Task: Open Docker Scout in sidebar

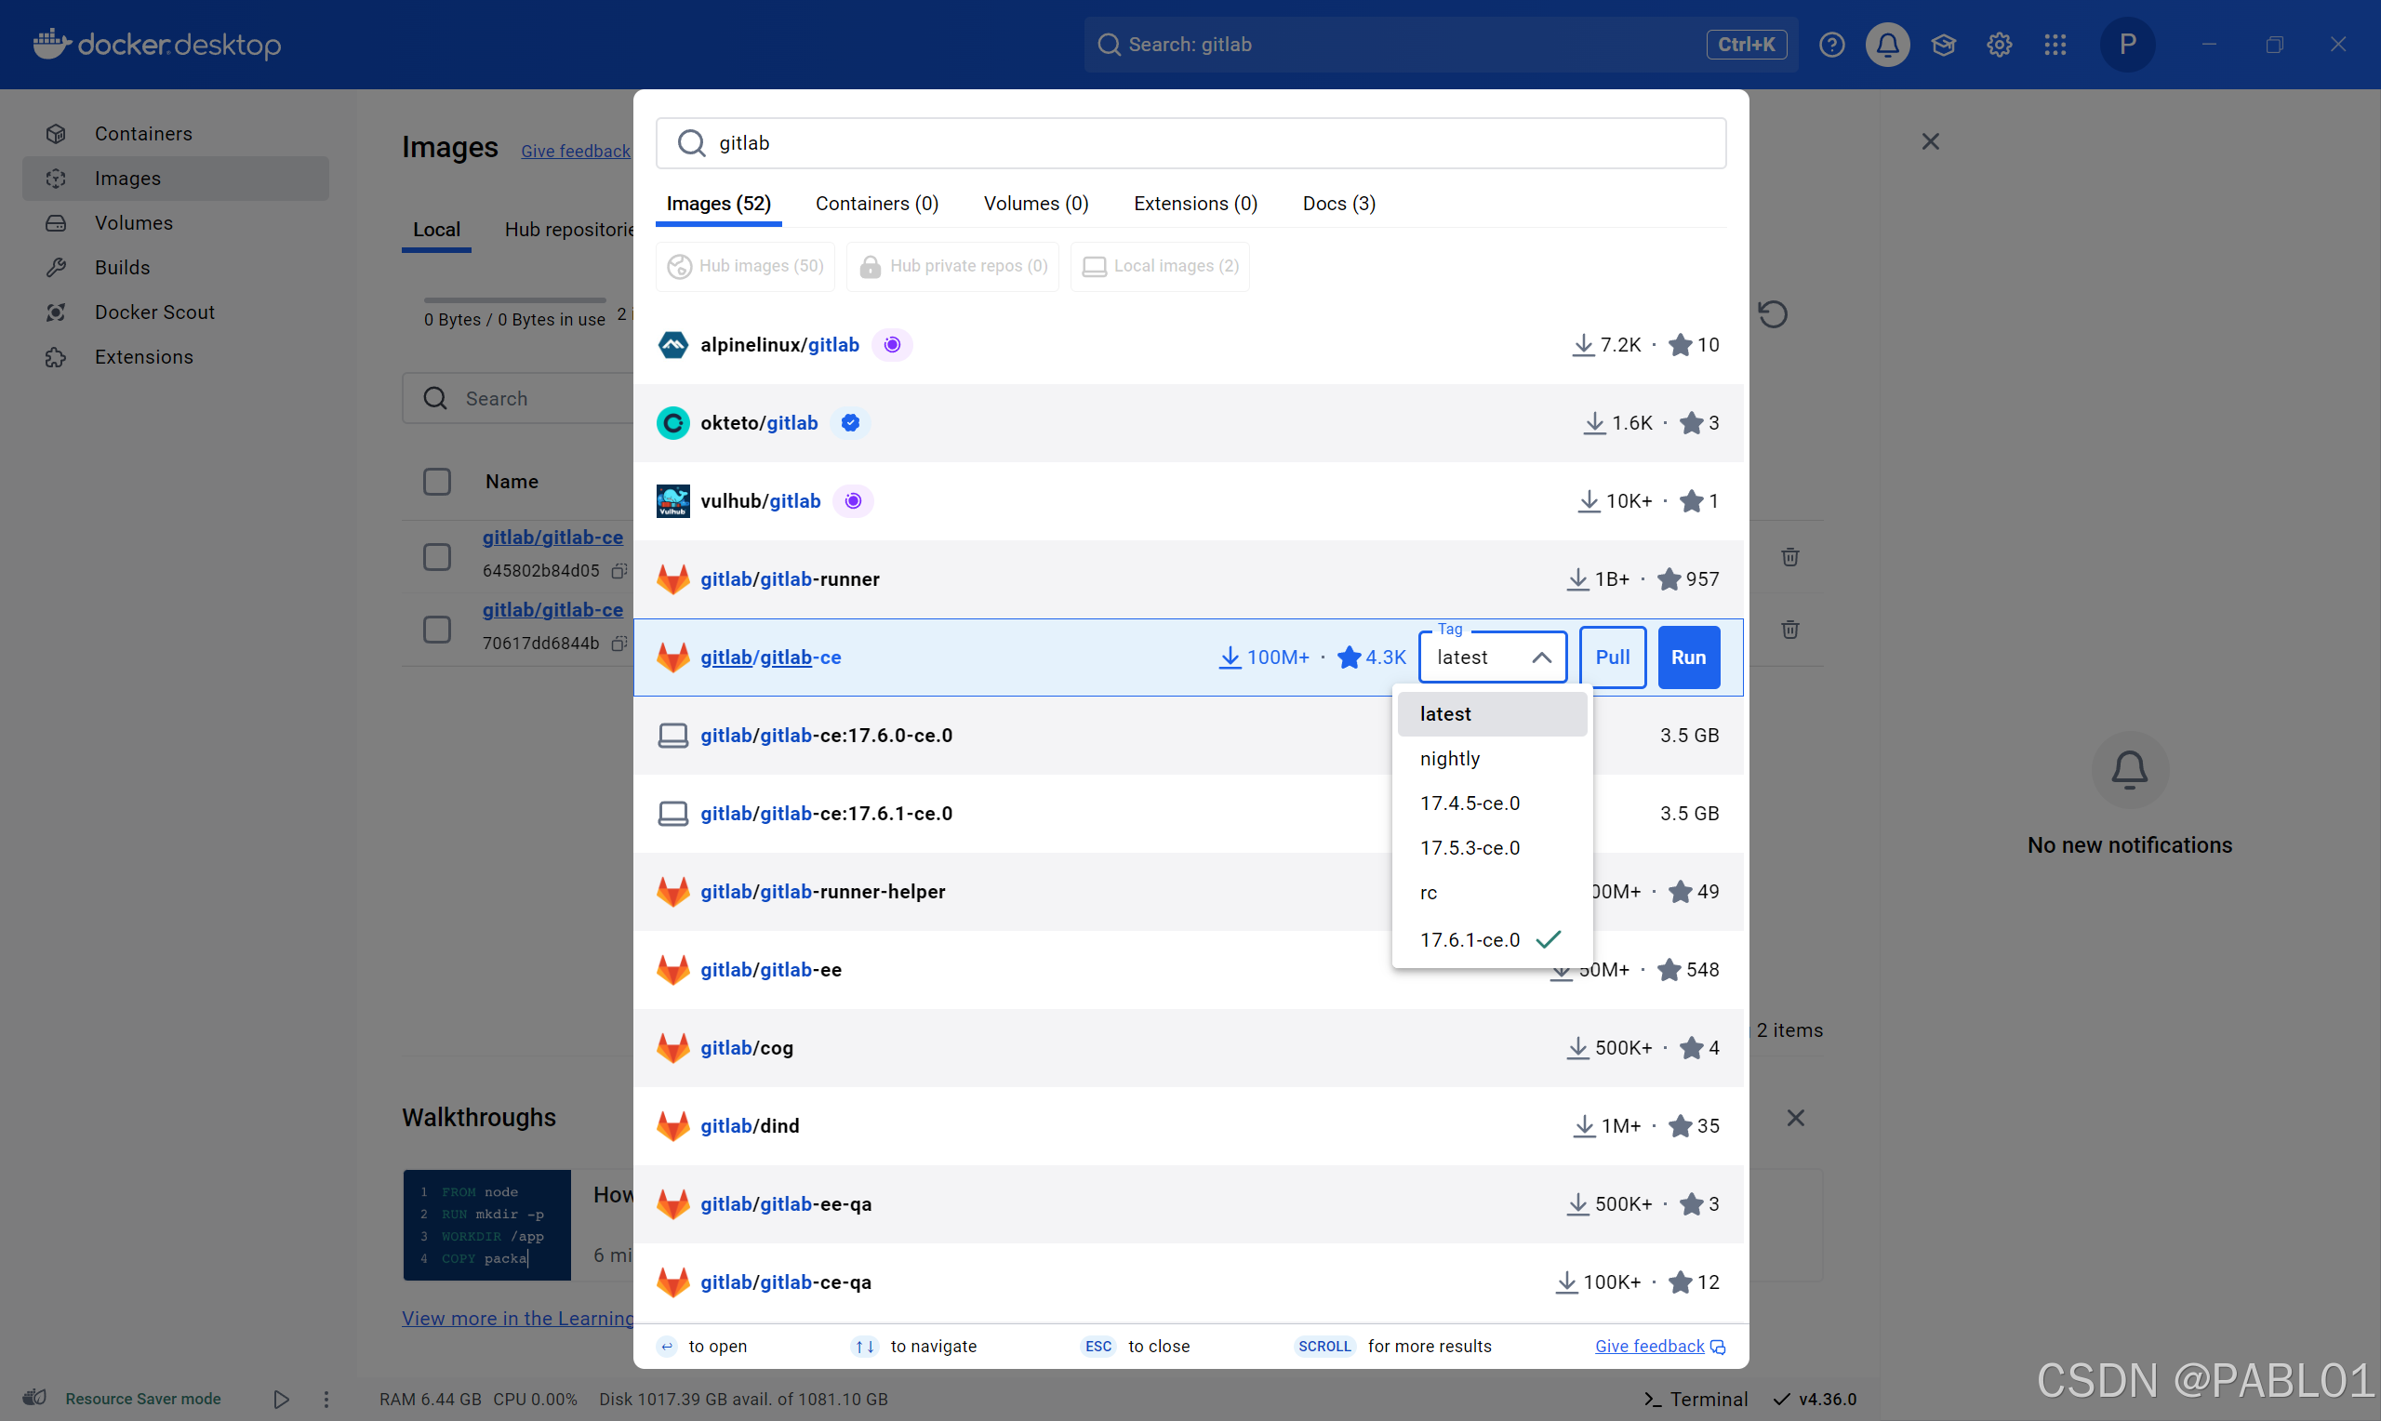Action: click(154, 312)
